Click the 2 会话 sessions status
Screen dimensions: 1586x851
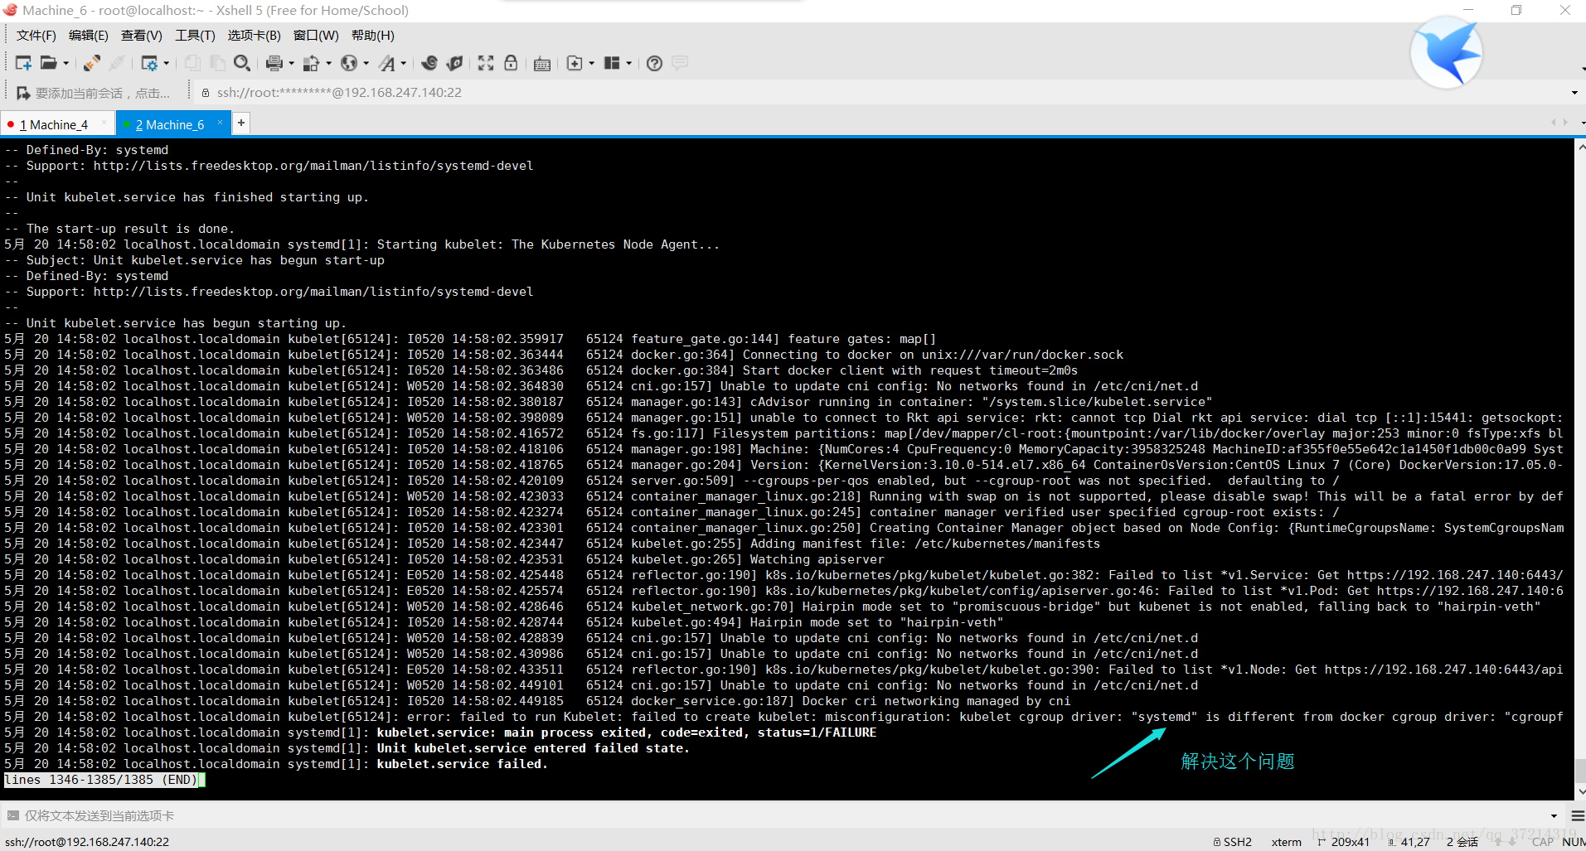click(x=1462, y=842)
